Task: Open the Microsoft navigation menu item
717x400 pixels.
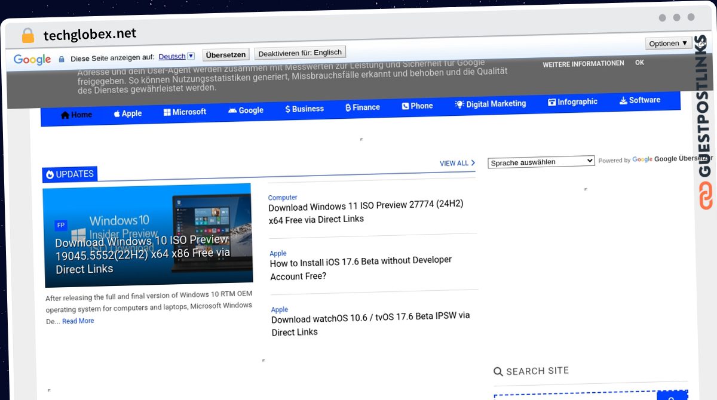Action: (185, 112)
